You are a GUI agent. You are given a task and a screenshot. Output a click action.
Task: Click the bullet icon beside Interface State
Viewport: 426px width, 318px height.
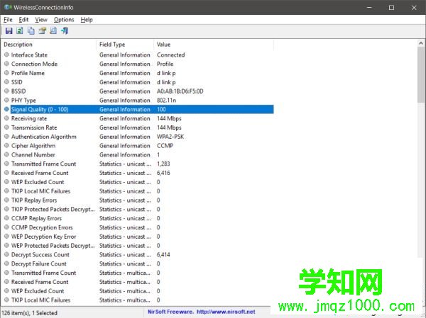click(7, 55)
